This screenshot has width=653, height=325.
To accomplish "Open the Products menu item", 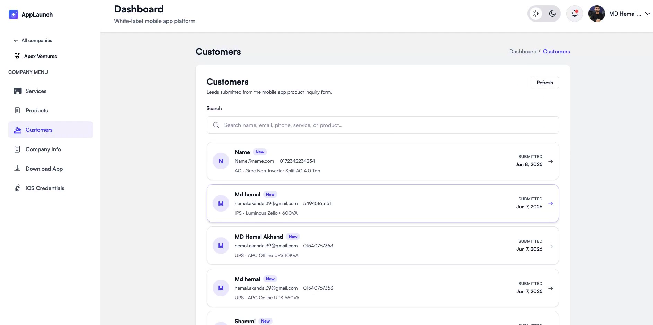I will coord(51,110).
